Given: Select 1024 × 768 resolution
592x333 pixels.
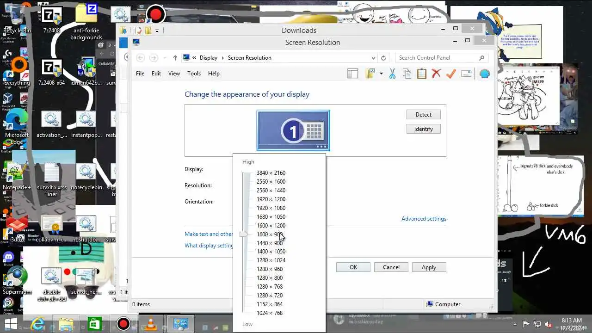Looking at the screenshot, I should 270,313.
